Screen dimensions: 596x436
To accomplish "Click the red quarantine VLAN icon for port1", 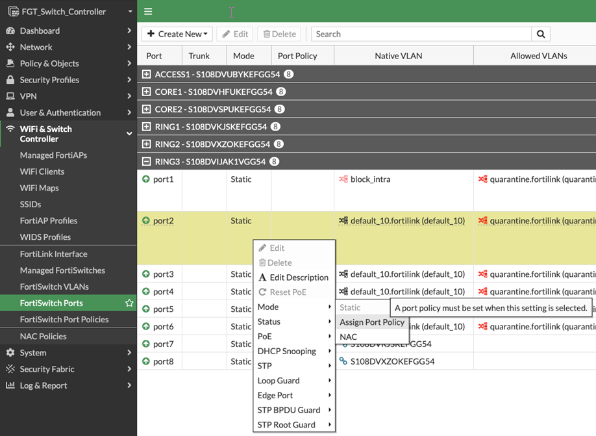I will tap(483, 179).
